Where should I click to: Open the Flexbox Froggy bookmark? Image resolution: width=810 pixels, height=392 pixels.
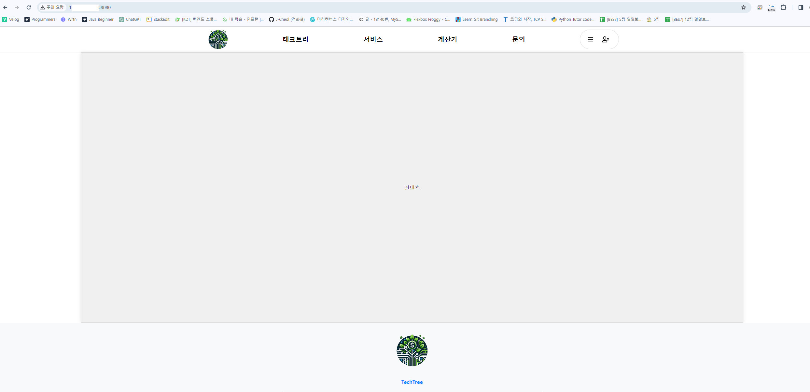point(428,20)
